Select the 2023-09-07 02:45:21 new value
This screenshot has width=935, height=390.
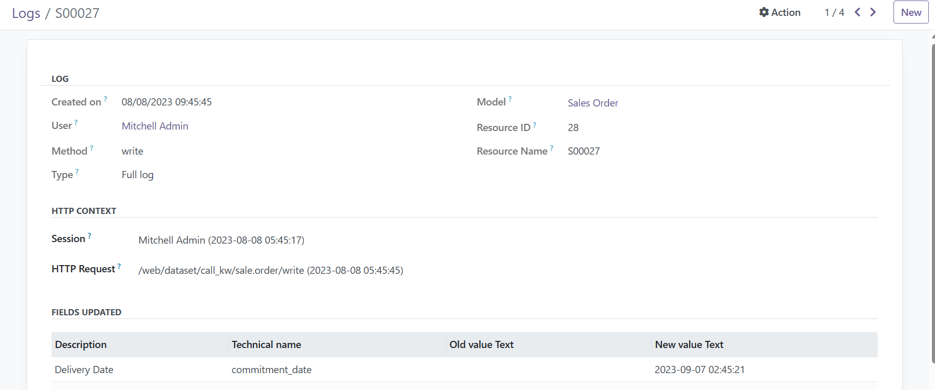pyautogui.click(x=699, y=370)
